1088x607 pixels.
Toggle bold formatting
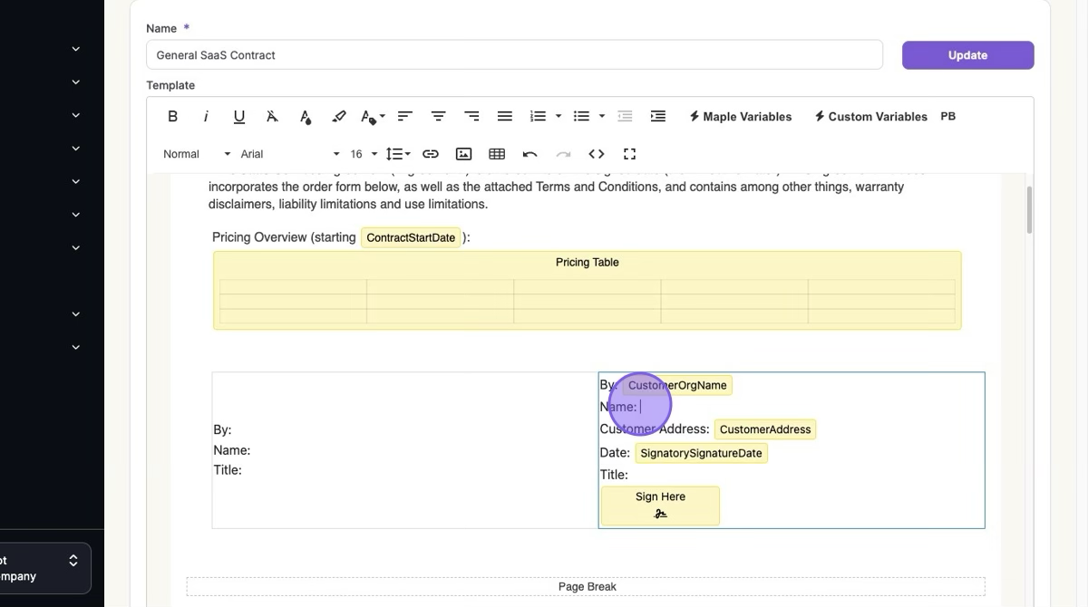(x=172, y=116)
